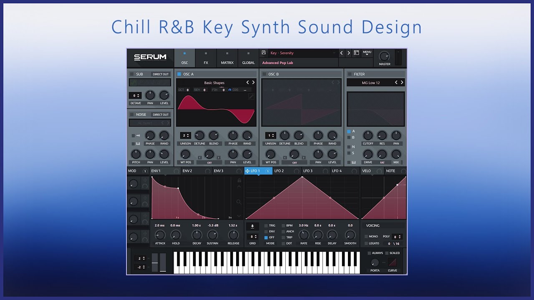Click the LFO Rate knob
The image size is (534, 300).
(304, 235)
